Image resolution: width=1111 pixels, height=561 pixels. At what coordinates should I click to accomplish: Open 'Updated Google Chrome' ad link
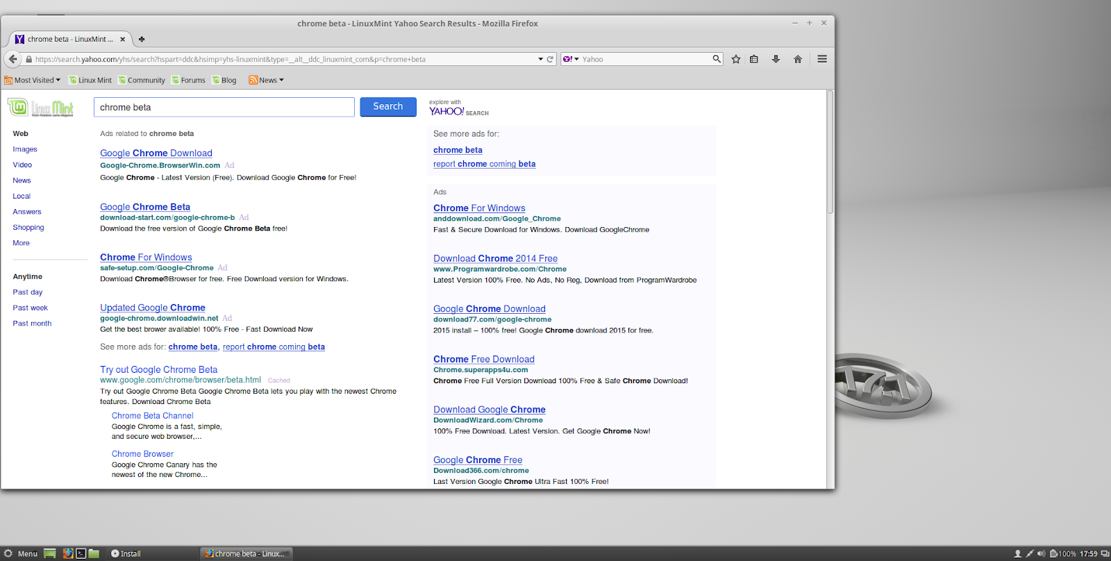tap(153, 308)
